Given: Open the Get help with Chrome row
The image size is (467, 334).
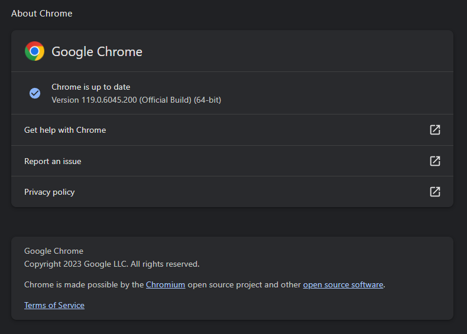Looking at the screenshot, I should [x=65, y=130].
